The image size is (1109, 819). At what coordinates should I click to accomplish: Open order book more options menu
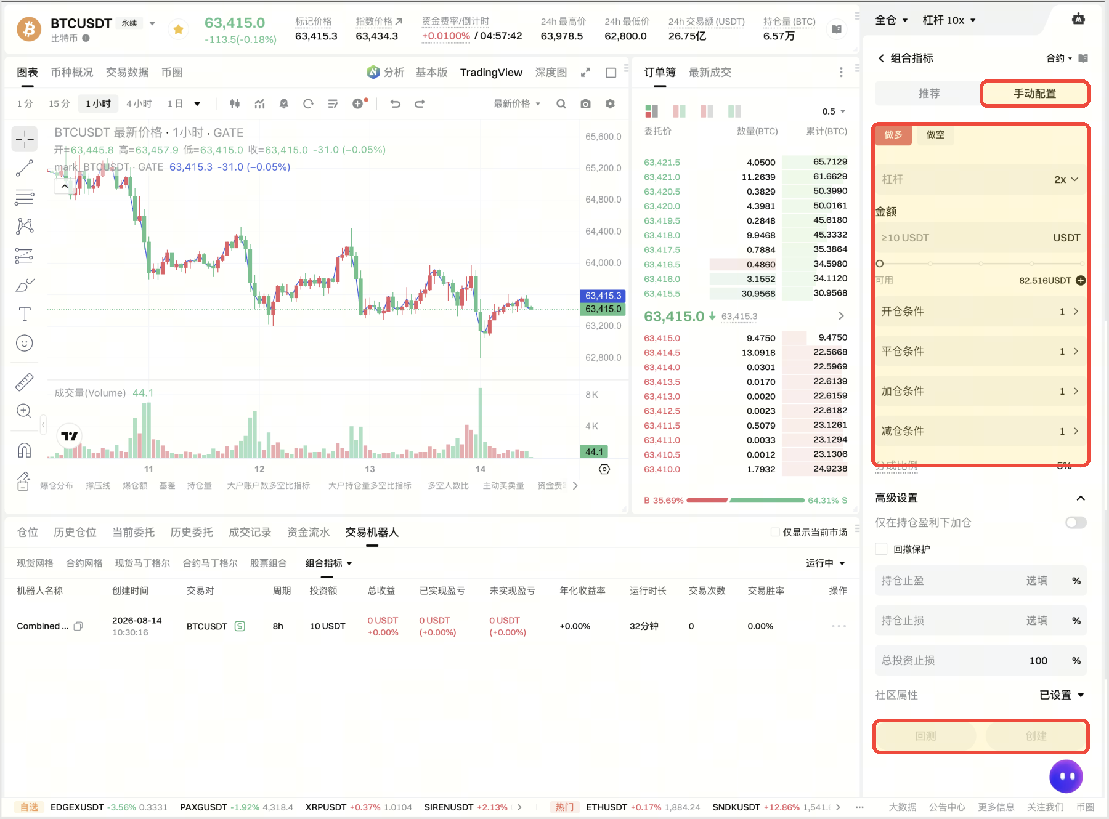coord(841,72)
